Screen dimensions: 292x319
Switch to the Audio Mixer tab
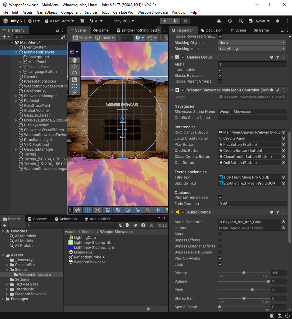(97, 219)
